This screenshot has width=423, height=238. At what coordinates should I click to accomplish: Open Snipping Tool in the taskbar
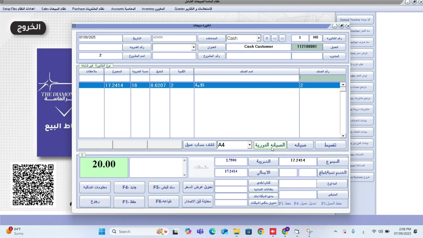309,232
